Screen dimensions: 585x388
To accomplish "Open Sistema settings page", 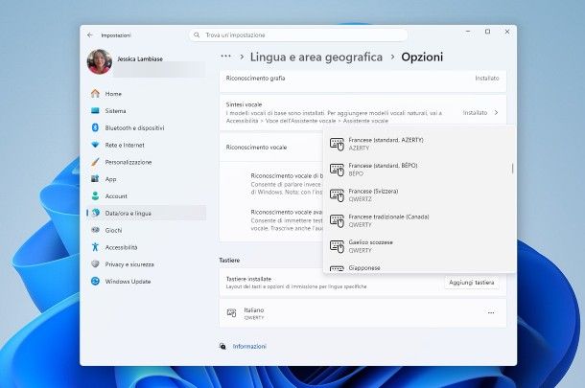I will (x=147, y=111).
